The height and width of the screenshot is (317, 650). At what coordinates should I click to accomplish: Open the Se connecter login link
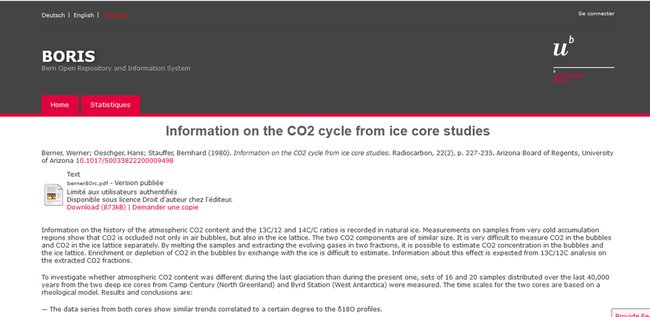596,13
